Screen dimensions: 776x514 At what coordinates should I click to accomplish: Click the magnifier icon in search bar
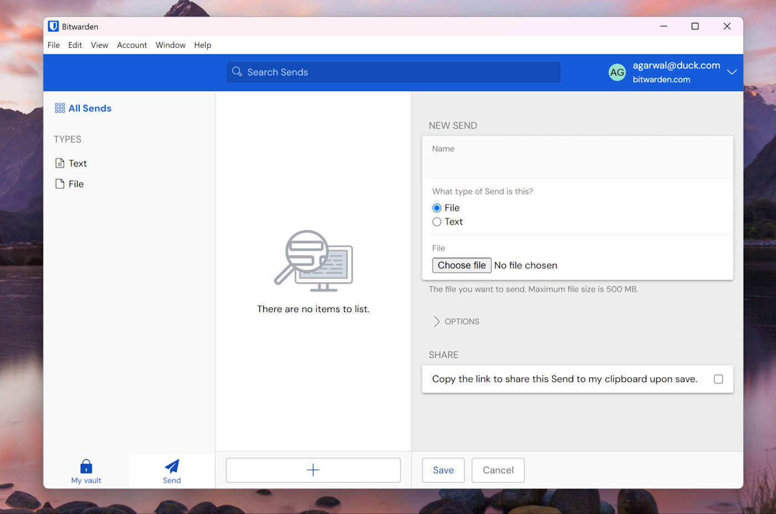point(237,72)
